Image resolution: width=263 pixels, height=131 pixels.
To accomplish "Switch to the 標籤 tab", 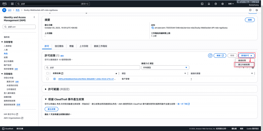I will (x=71, y=46).
